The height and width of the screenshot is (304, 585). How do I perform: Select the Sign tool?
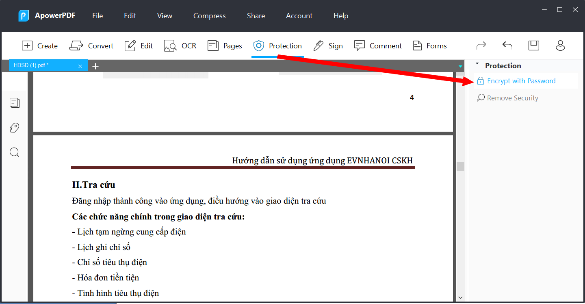click(328, 46)
